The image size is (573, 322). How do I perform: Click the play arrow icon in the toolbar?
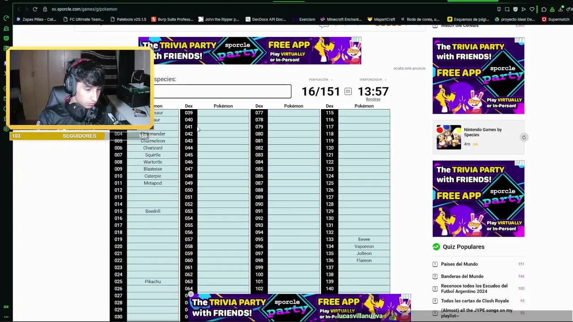pos(523,9)
